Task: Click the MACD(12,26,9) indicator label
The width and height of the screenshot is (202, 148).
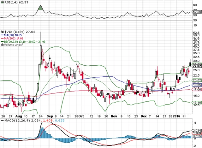Action: [x=16, y=112]
